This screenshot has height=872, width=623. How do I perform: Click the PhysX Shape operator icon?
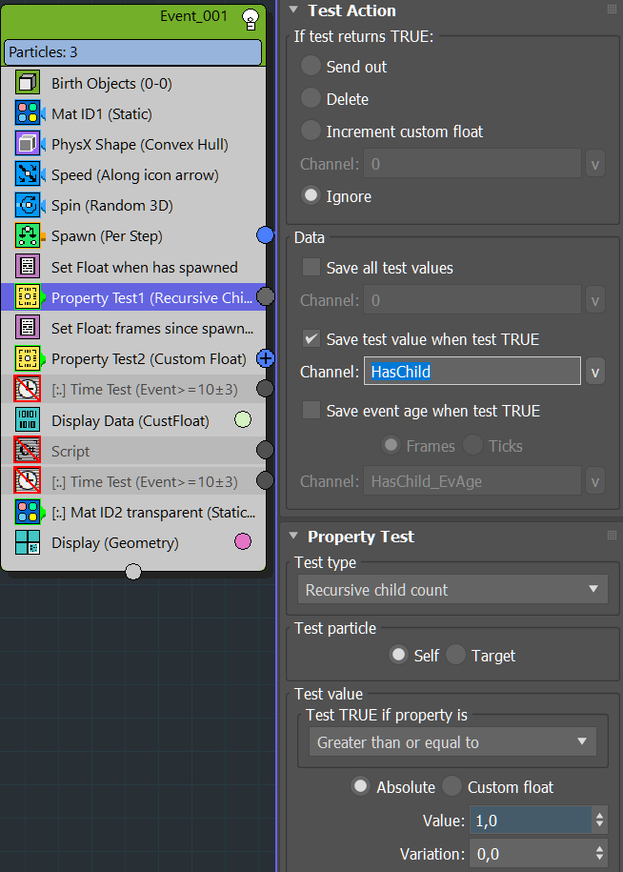tap(28, 145)
